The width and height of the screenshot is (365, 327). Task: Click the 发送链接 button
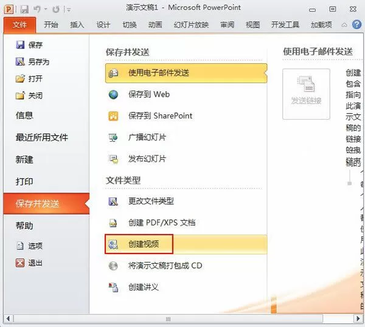click(307, 94)
